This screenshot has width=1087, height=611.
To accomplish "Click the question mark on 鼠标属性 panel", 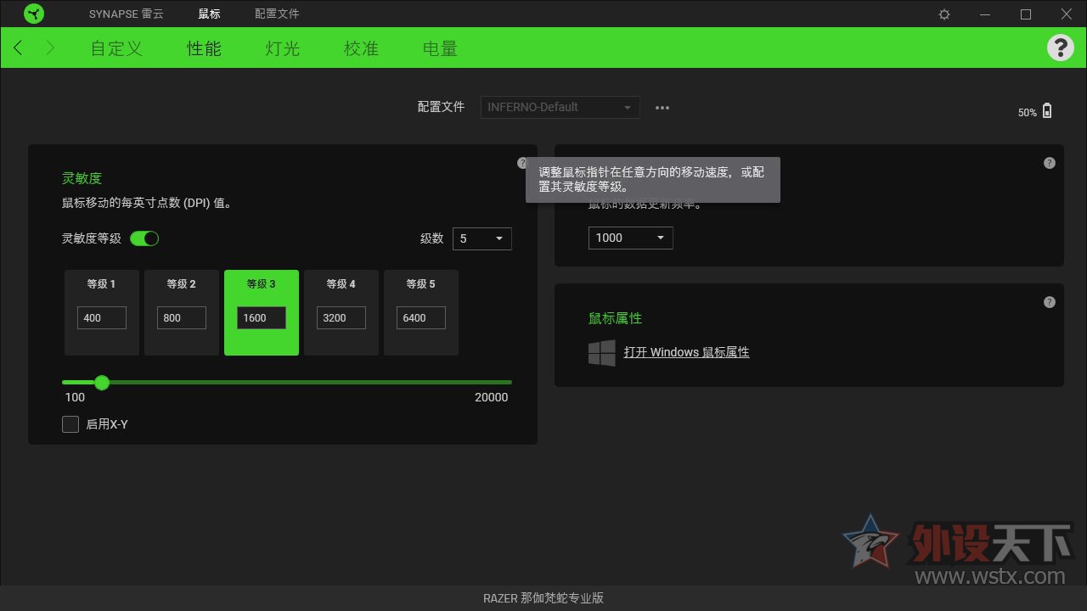I will 1049,301.
